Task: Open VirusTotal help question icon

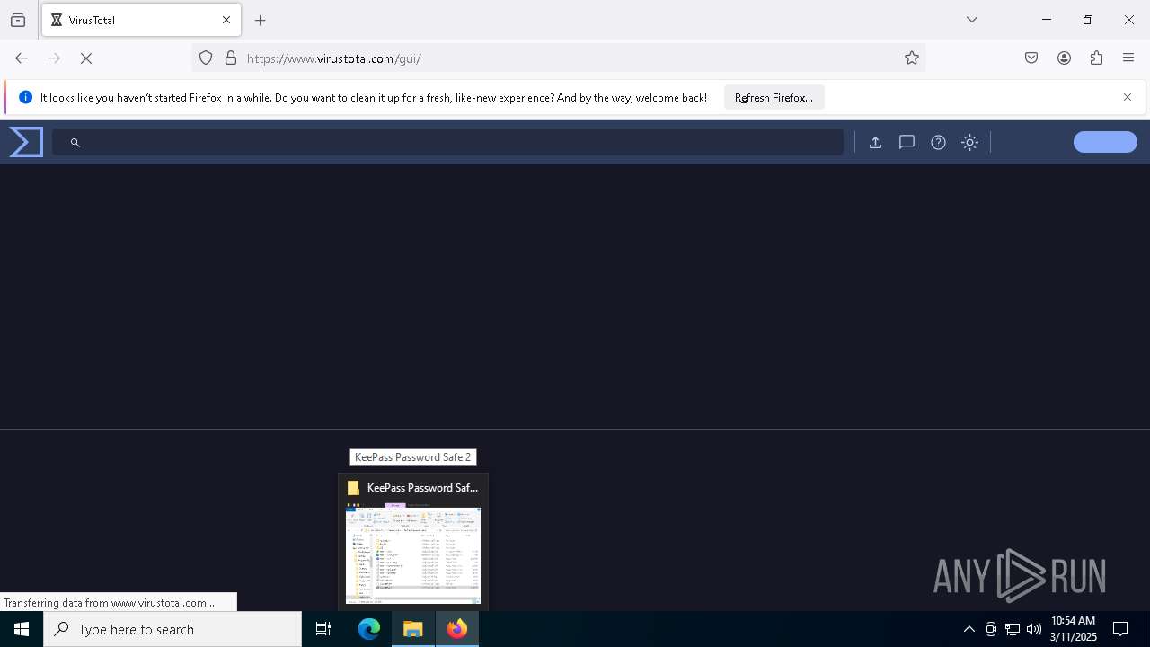Action: point(938,142)
